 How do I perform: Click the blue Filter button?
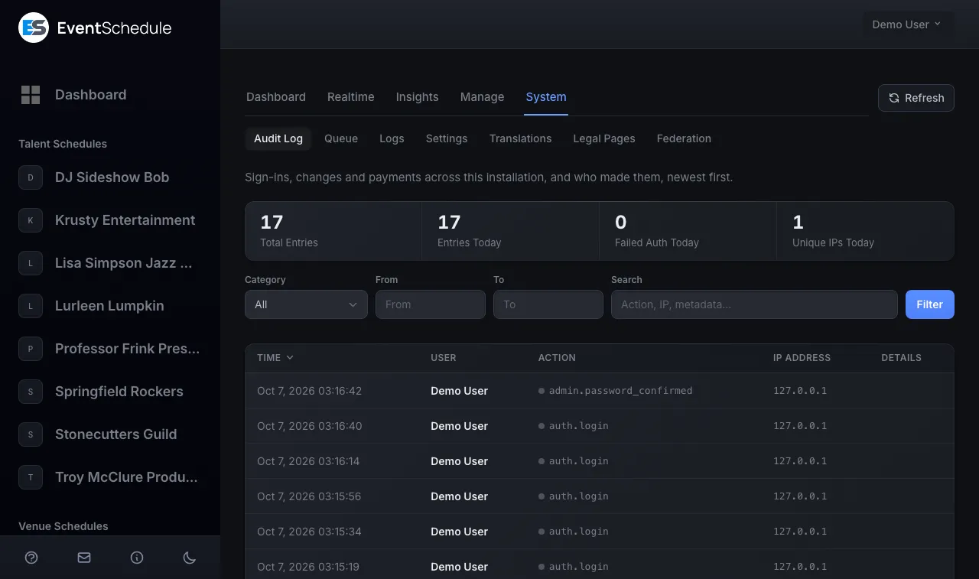pyautogui.click(x=930, y=304)
